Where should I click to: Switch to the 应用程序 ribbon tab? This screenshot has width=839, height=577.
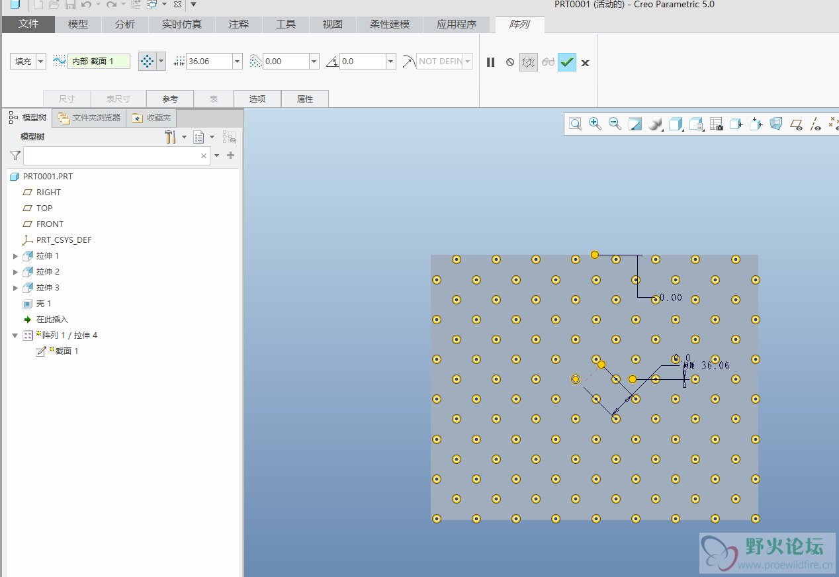coord(457,24)
